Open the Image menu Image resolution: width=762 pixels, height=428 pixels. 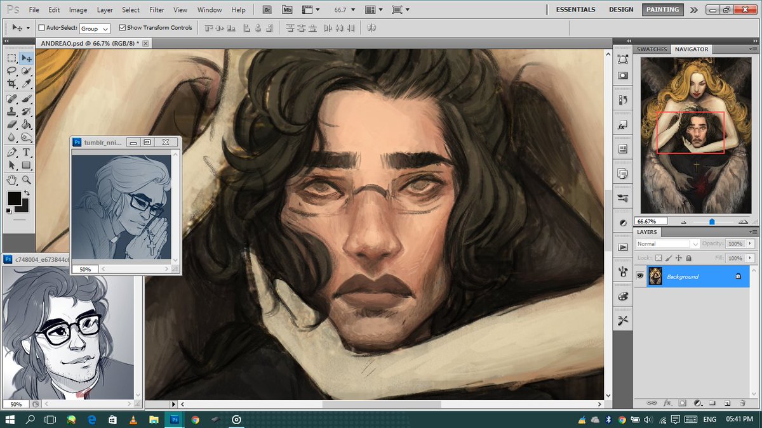coord(78,10)
